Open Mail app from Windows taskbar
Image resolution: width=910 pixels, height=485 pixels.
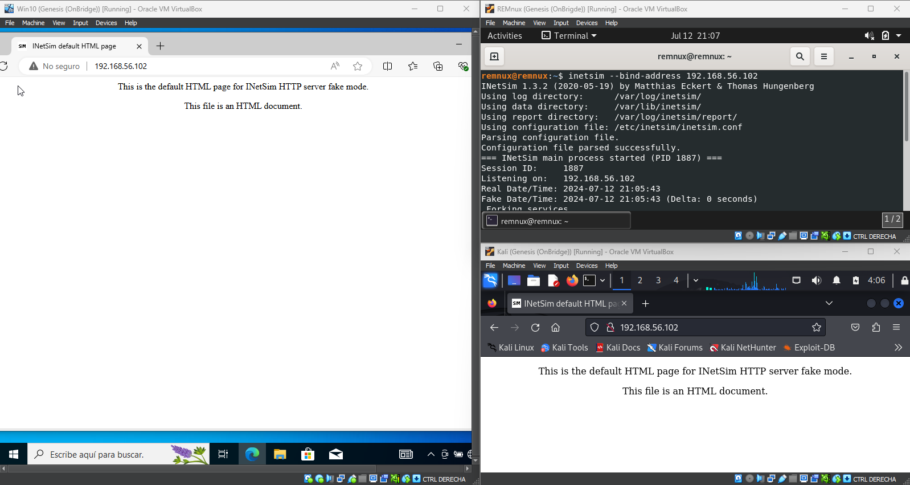click(336, 454)
